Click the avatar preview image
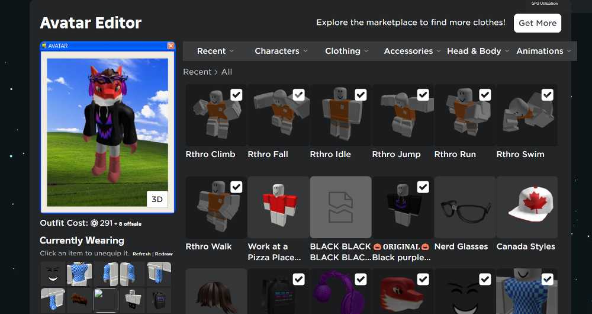 (108, 132)
